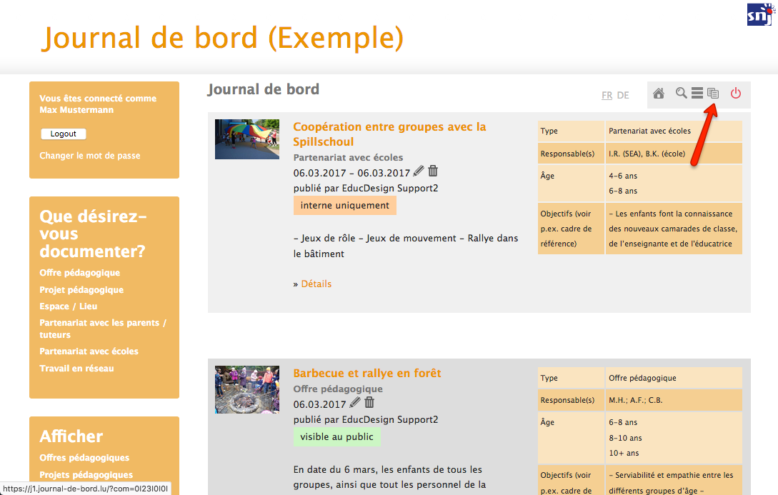Show Offres pédagogiques under Afficher

[84, 458]
